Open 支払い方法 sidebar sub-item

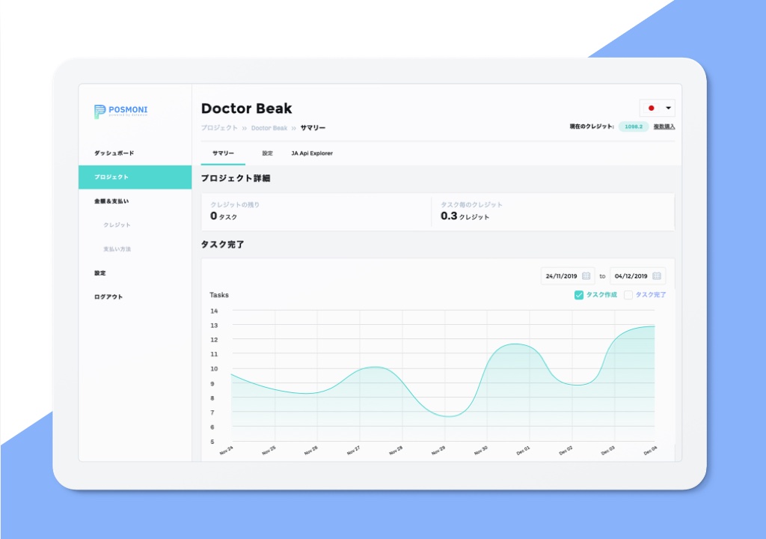(117, 249)
